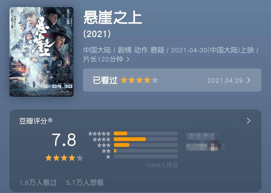
Task: Click the 7.8 rating score
Action: pyautogui.click(x=64, y=140)
